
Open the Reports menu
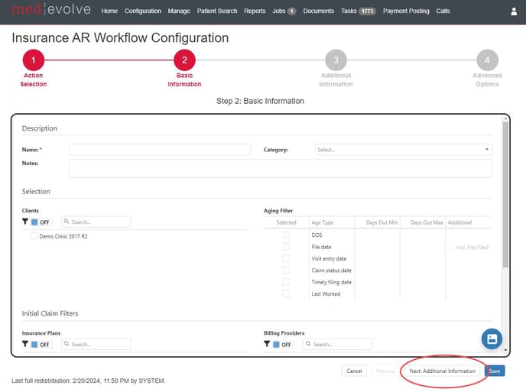[255, 11]
